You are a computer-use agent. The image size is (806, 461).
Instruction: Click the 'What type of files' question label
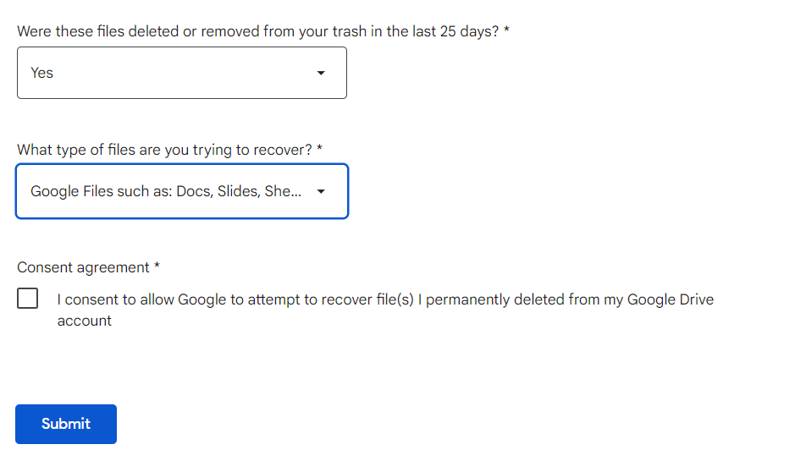click(164, 150)
